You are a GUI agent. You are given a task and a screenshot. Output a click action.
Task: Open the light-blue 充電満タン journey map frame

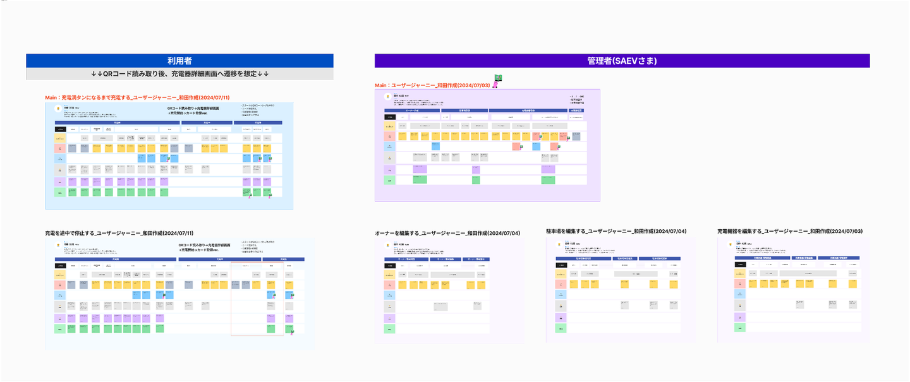[169, 155]
